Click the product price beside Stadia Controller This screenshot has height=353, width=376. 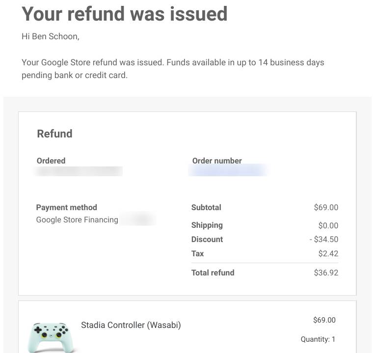pyautogui.click(x=324, y=320)
